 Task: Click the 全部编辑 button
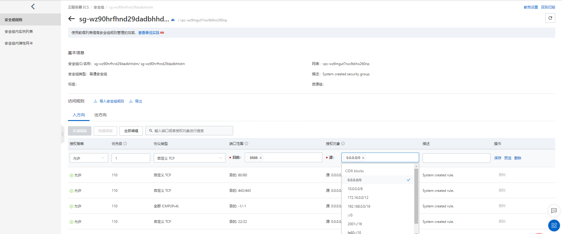tap(131, 131)
